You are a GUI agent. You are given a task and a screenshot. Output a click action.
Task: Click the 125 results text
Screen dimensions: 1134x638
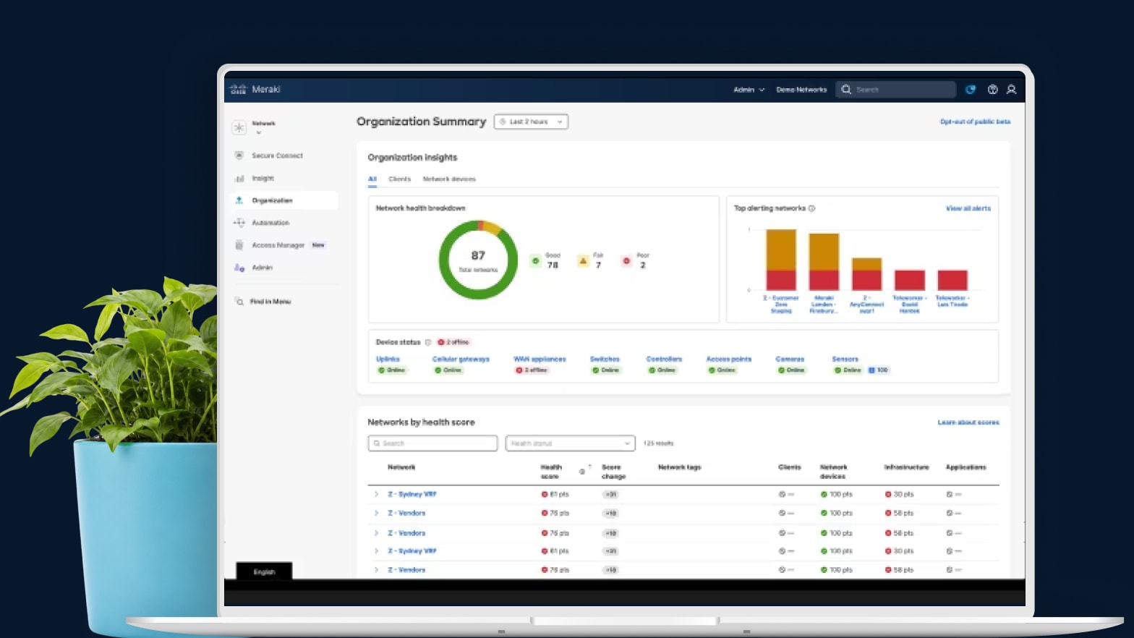[x=658, y=443]
